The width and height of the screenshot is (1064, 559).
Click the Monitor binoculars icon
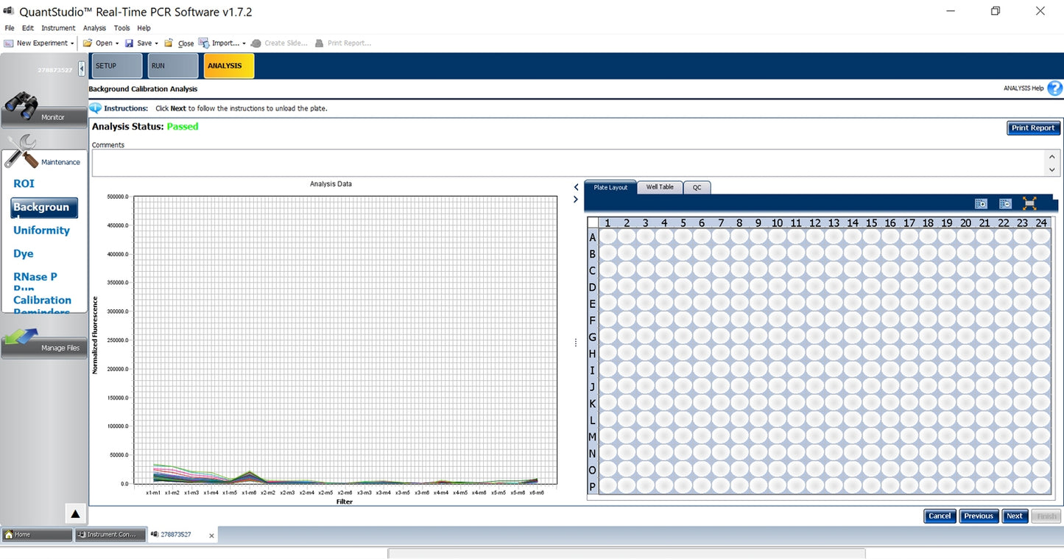[22, 105]
